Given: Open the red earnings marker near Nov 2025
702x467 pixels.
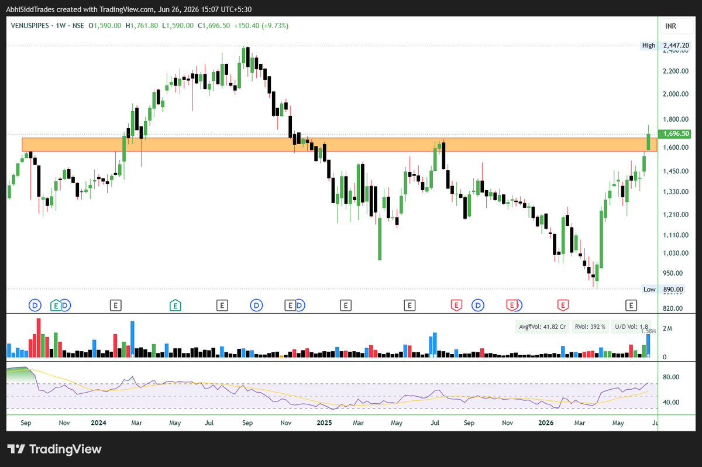Looking at the screenshot, I should pyautogui.click(x=512, y=305).
